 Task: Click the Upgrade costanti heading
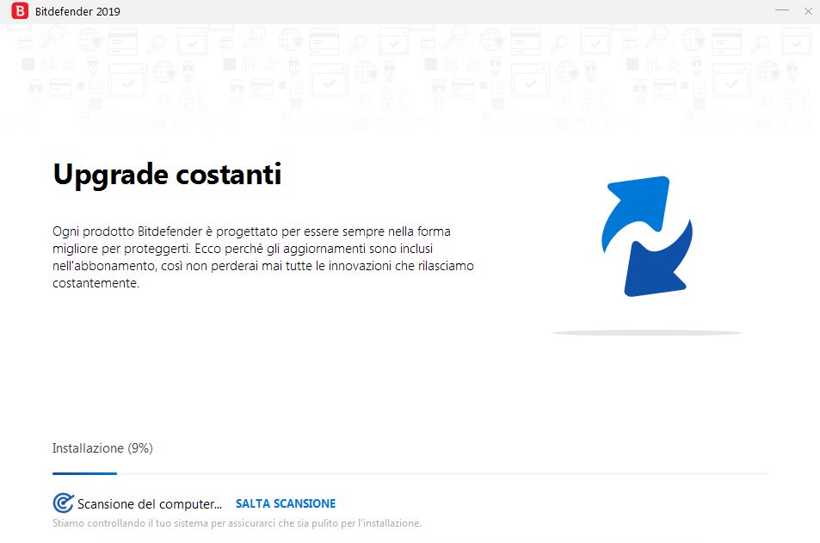click(167, 175)
